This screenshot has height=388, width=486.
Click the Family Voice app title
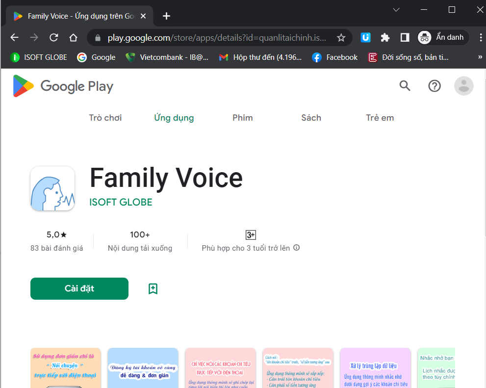166,178
